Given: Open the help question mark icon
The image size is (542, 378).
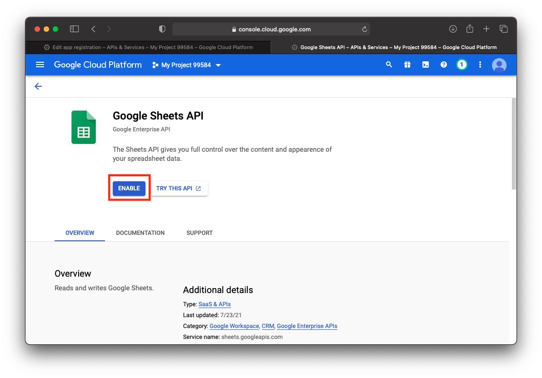Looking at the screenshot, I should point(443,65).
